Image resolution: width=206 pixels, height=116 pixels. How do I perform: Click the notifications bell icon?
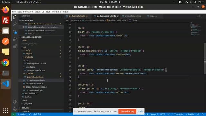(203, 114)
